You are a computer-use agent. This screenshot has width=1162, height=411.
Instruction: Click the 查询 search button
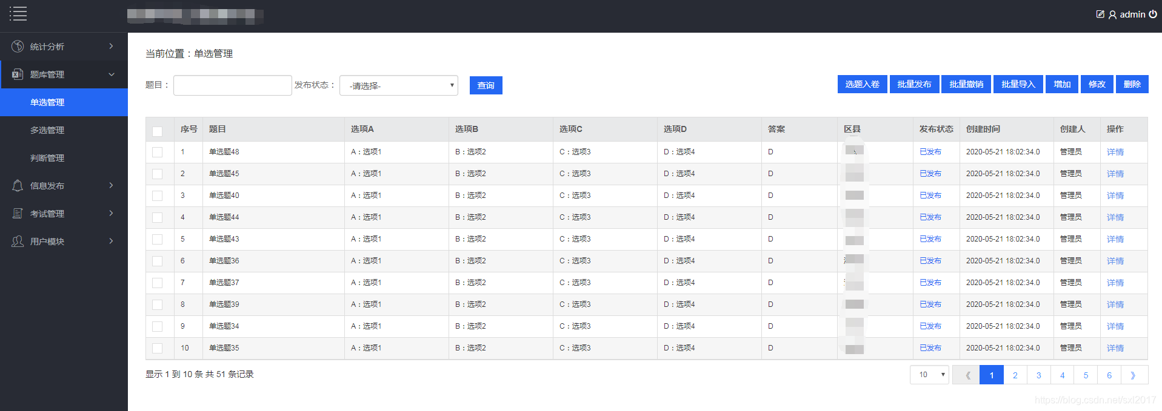(486, 85)
